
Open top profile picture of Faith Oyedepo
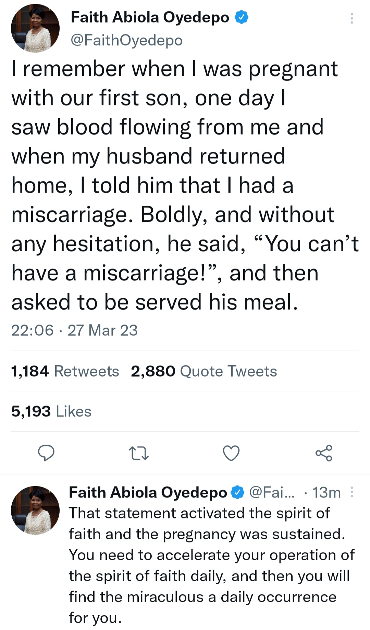point(35,28)
